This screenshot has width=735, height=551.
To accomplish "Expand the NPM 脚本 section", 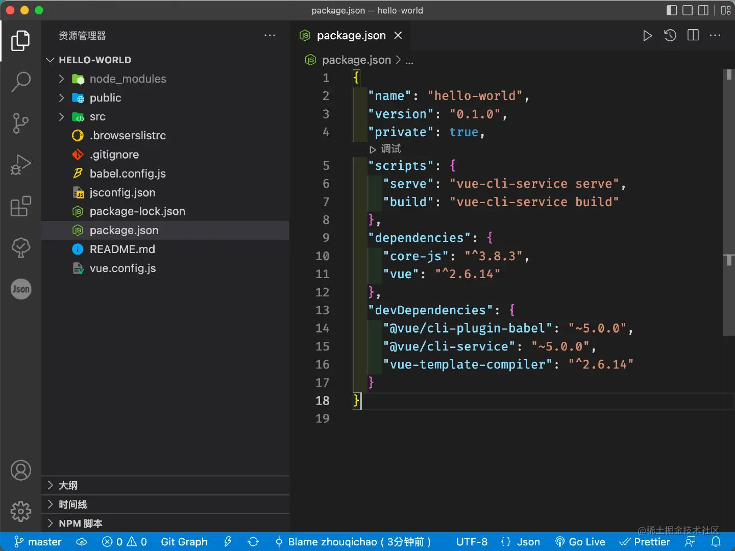I will coord(165,523).
